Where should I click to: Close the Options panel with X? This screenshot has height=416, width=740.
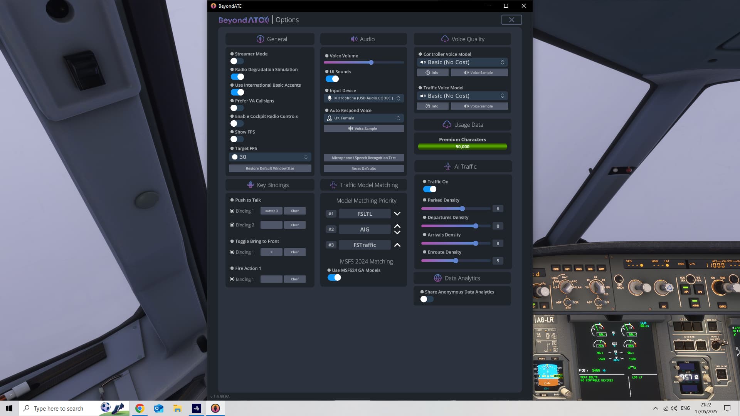(511, 20)
